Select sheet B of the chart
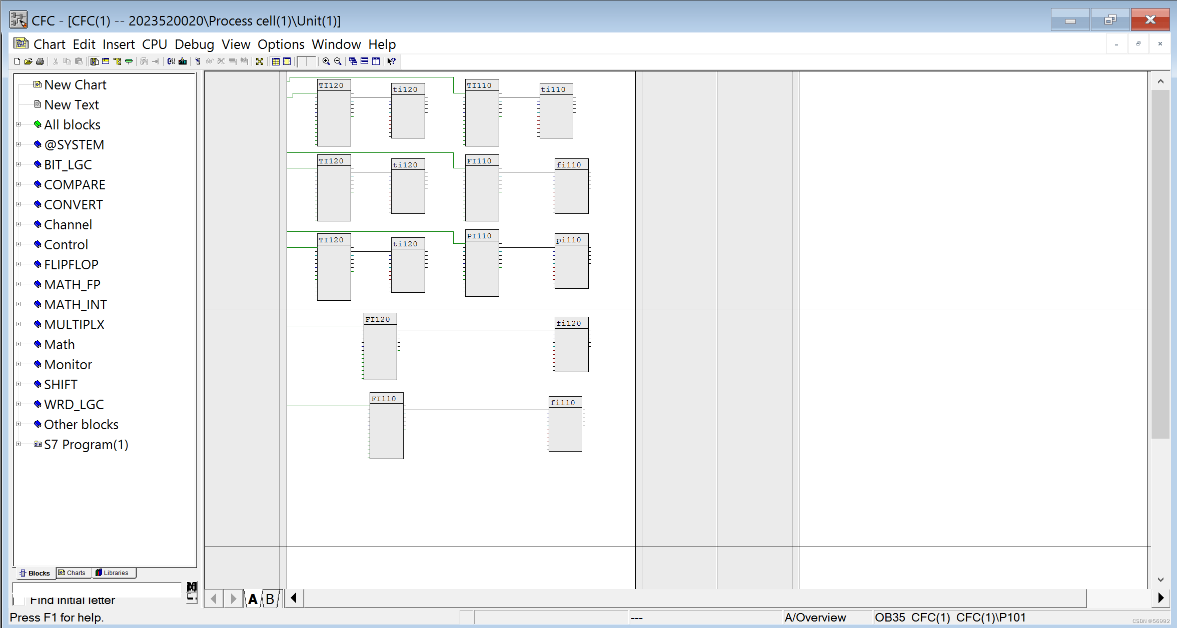 [270, 599]
